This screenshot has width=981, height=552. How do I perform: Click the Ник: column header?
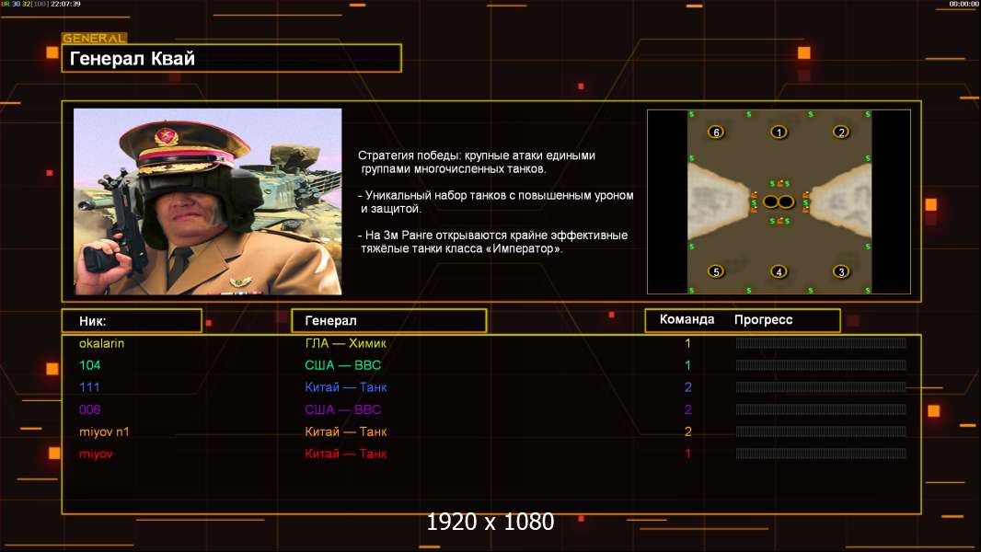[x=132, y=321]
